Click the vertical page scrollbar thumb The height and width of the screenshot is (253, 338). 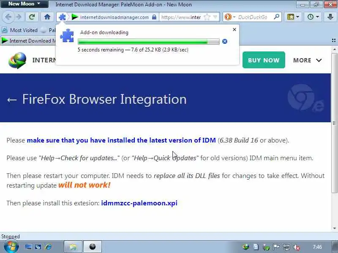(334, 123)
